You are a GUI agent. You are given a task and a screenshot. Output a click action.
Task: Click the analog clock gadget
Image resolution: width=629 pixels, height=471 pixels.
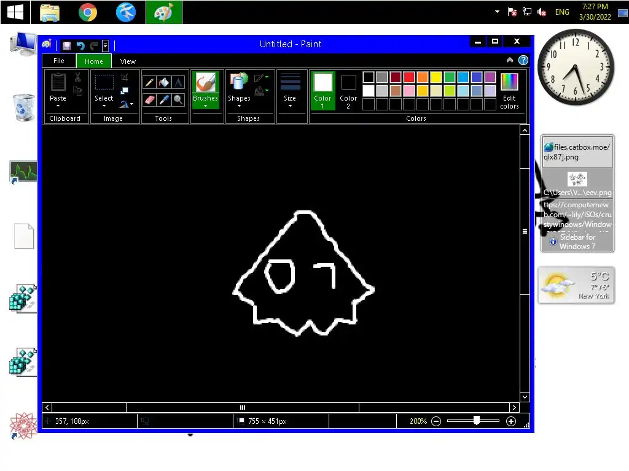pos(576,67)
